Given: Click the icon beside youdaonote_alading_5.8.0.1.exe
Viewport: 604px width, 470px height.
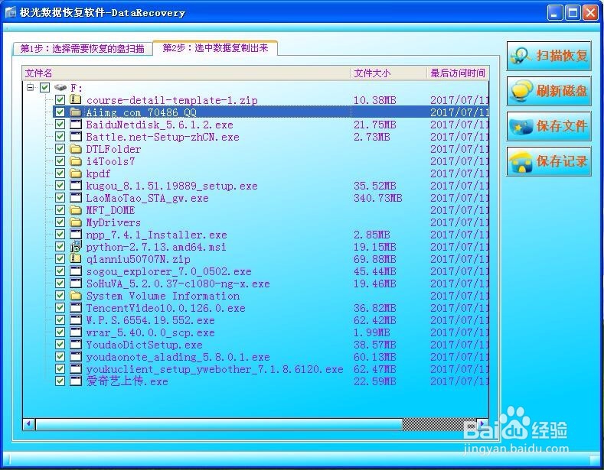Looking at the screenshot, I should (x=76, y=357).
